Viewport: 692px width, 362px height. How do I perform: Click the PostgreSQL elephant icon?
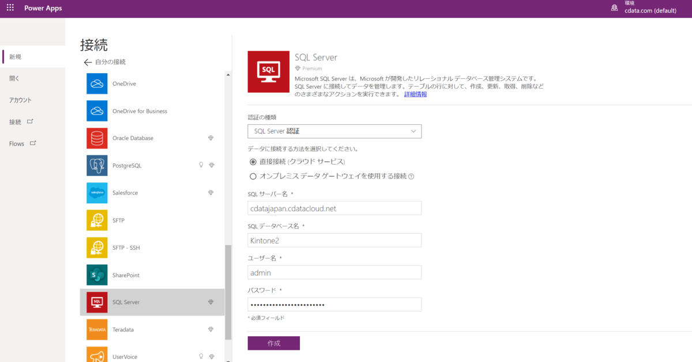(x=97, y=166)
